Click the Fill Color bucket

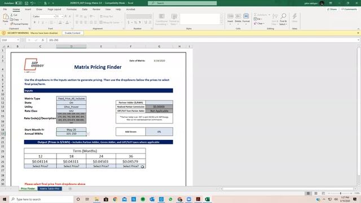[x=60, y=23]
